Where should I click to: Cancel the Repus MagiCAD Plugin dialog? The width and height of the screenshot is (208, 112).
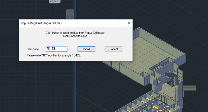pyautogui.click(x=113, y=49)
